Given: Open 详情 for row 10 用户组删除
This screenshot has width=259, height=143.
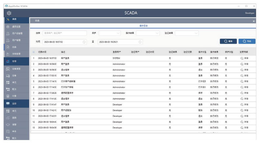Looking at the screenshot, I should pyautogui.click(x=244, y=110).
